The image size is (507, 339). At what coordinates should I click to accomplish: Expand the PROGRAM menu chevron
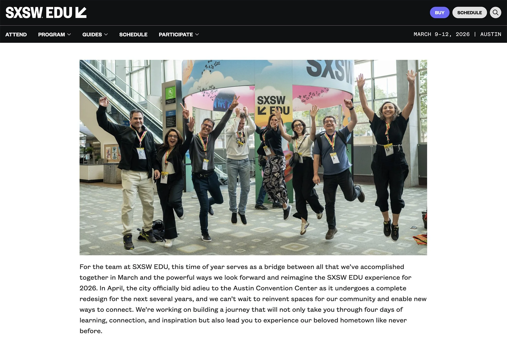(69, 34)
